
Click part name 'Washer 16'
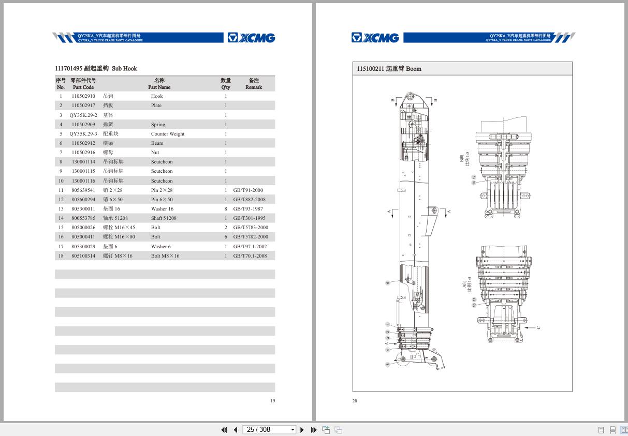(162, 209)
